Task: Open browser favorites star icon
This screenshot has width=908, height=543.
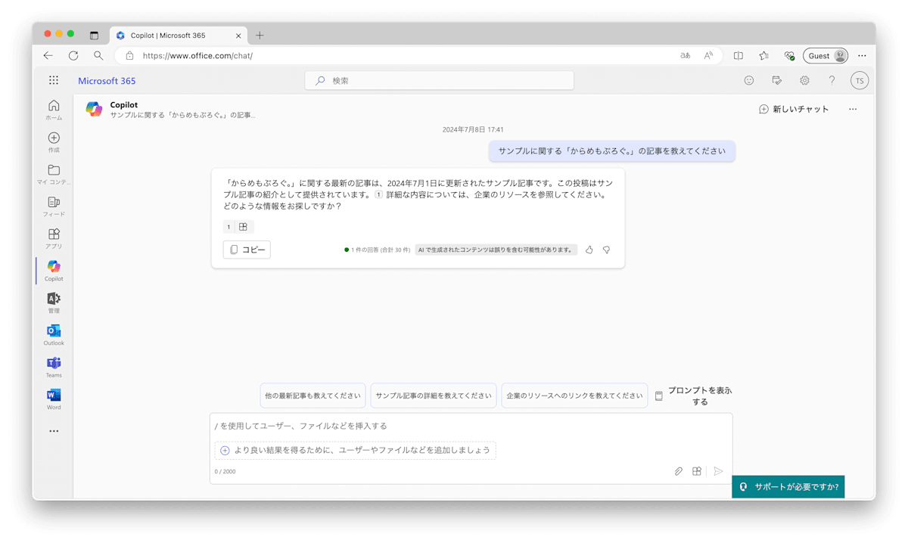Action: [764, 56]
